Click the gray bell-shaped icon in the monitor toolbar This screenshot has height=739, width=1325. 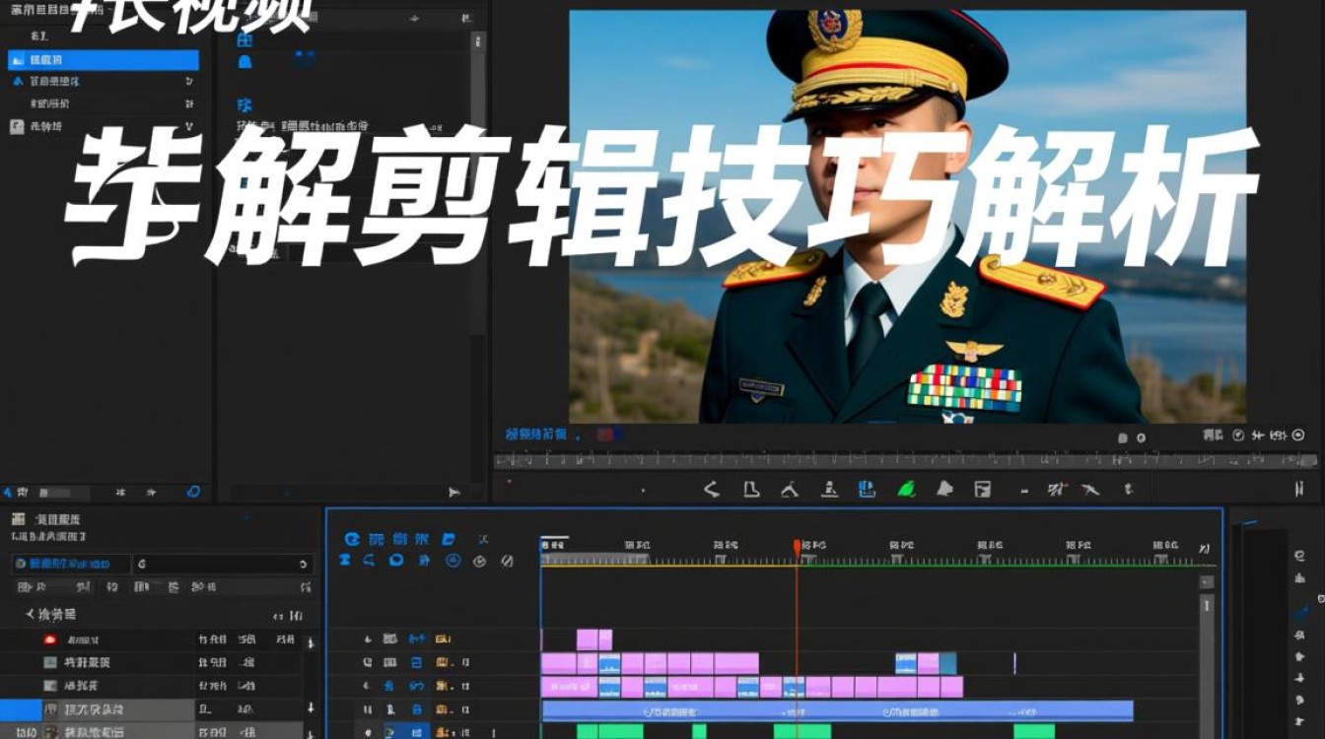click(x=944, y=488)
